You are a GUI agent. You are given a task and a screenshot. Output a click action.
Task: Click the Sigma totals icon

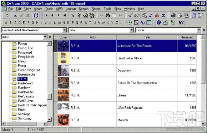click(163, 16)
